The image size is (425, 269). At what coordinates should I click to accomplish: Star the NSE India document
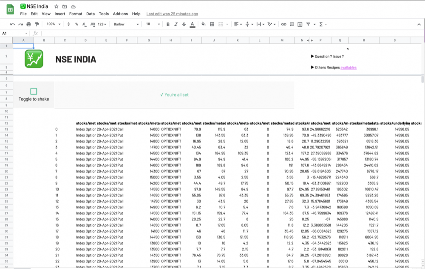click(56, 7)
